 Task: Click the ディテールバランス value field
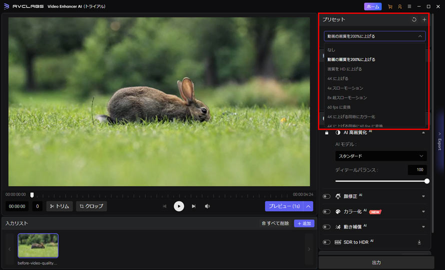point(417,170)
